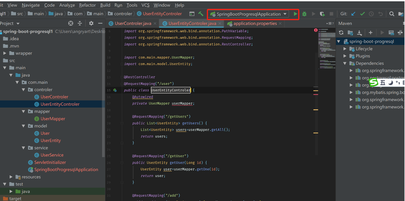
Task: Click the com breadcrumb in the navigation bar
Action: [x=78, y=14]
